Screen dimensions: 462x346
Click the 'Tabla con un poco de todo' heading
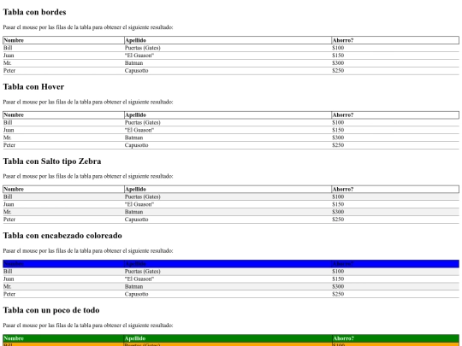tap(51, 310)
